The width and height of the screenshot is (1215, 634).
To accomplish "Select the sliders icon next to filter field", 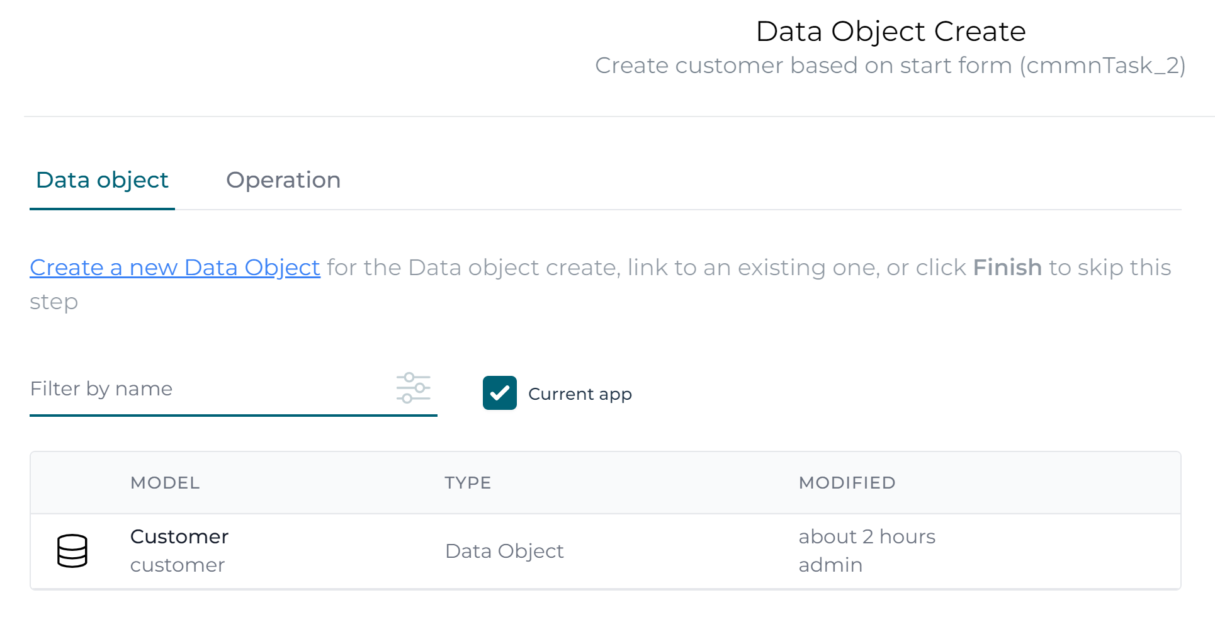I will (414, 388).
